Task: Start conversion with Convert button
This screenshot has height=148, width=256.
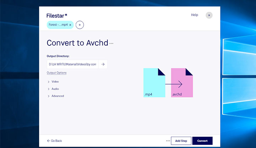Action: 202,141
